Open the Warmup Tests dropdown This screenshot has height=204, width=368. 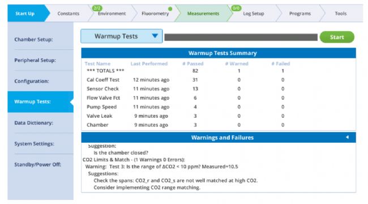click(122, 36)
